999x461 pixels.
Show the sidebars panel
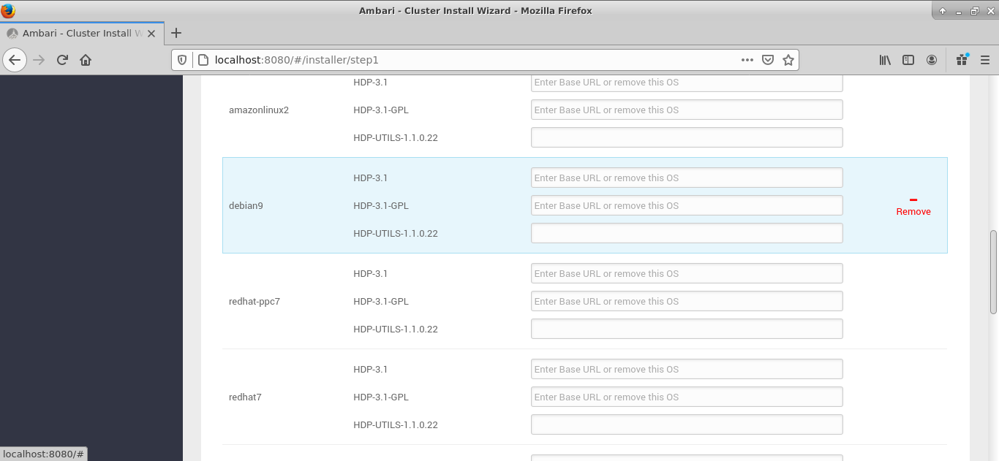tap(908, 60)
